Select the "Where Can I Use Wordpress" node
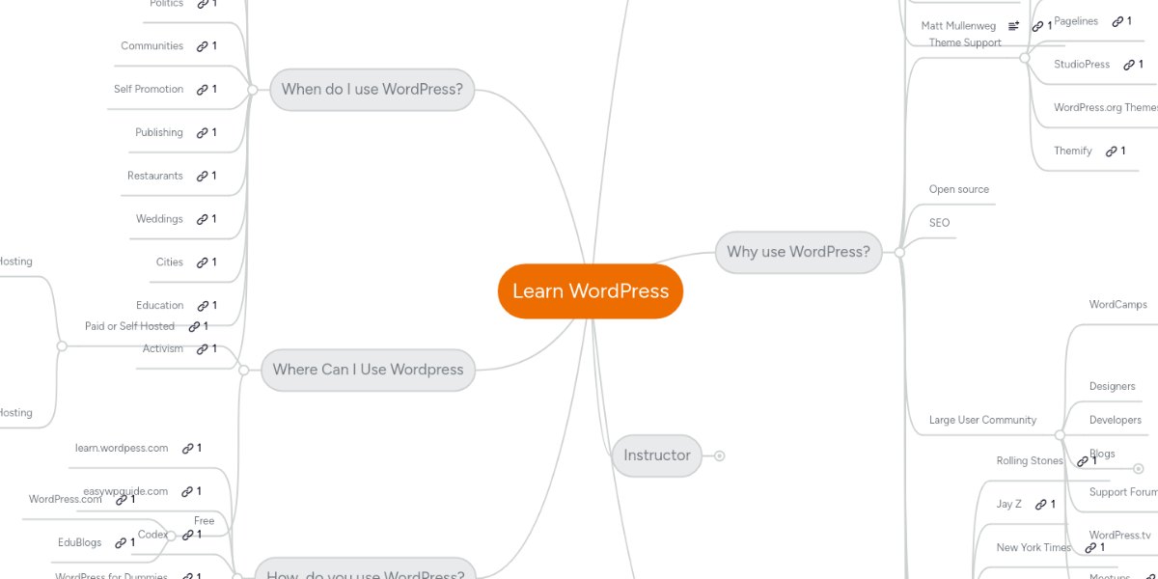This screenshot has width=1158, height=579. click(368, 370)
